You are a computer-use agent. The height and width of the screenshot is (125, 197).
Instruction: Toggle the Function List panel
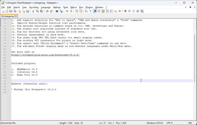[111, 11]
